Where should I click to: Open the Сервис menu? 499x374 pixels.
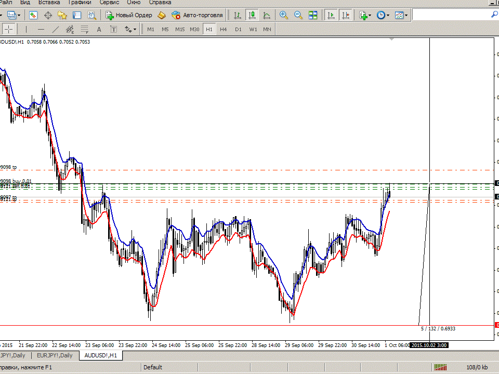click(109, 3)
